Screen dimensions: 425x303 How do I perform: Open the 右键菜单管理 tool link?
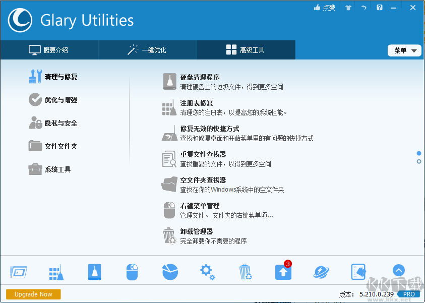200,206
